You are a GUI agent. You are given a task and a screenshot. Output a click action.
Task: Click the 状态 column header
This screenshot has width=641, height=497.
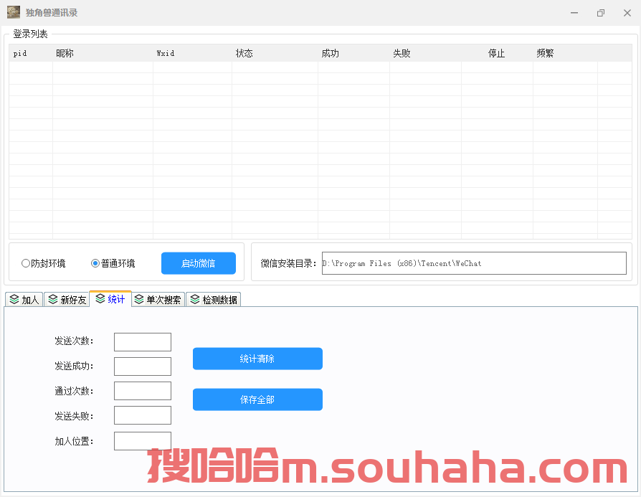click(244, 53)
